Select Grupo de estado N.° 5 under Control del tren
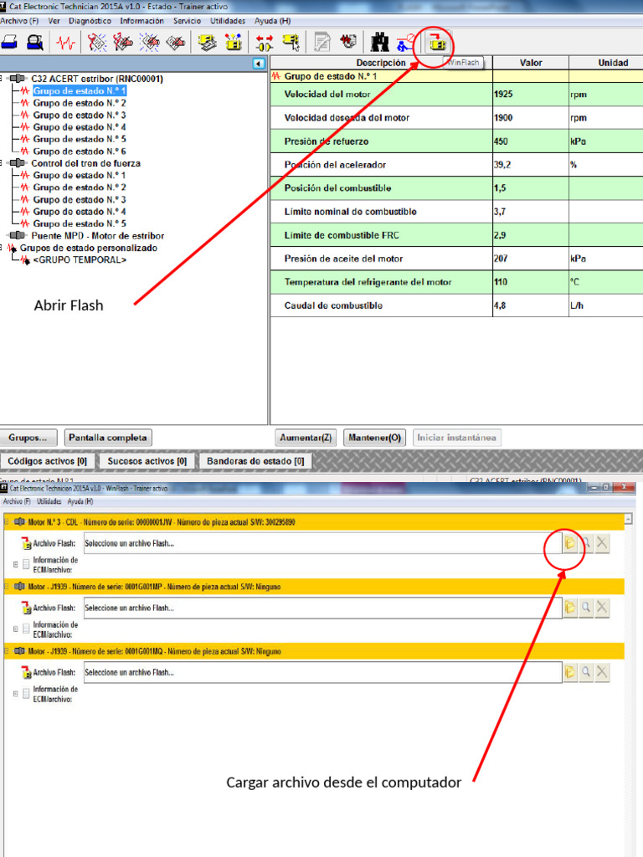 [80, 223]
